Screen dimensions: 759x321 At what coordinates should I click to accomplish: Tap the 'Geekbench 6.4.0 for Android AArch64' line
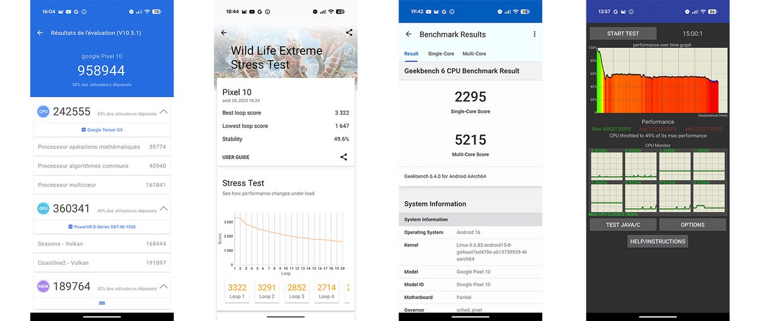click(x=445, y=177)
